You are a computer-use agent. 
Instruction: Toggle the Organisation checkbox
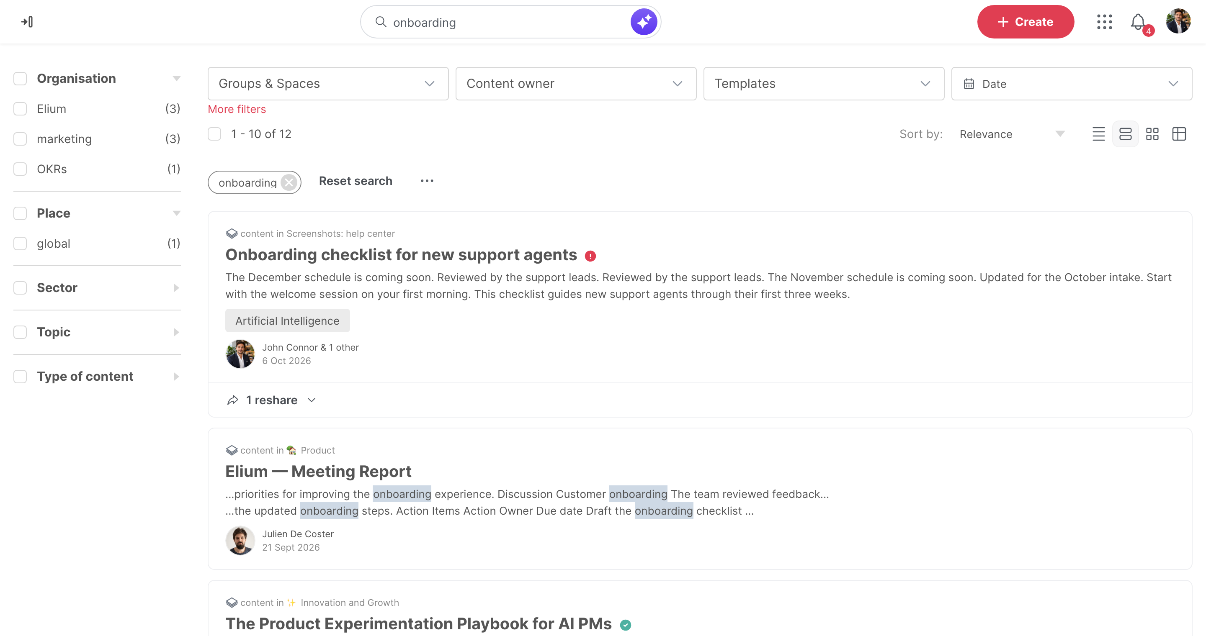point(20,79)
